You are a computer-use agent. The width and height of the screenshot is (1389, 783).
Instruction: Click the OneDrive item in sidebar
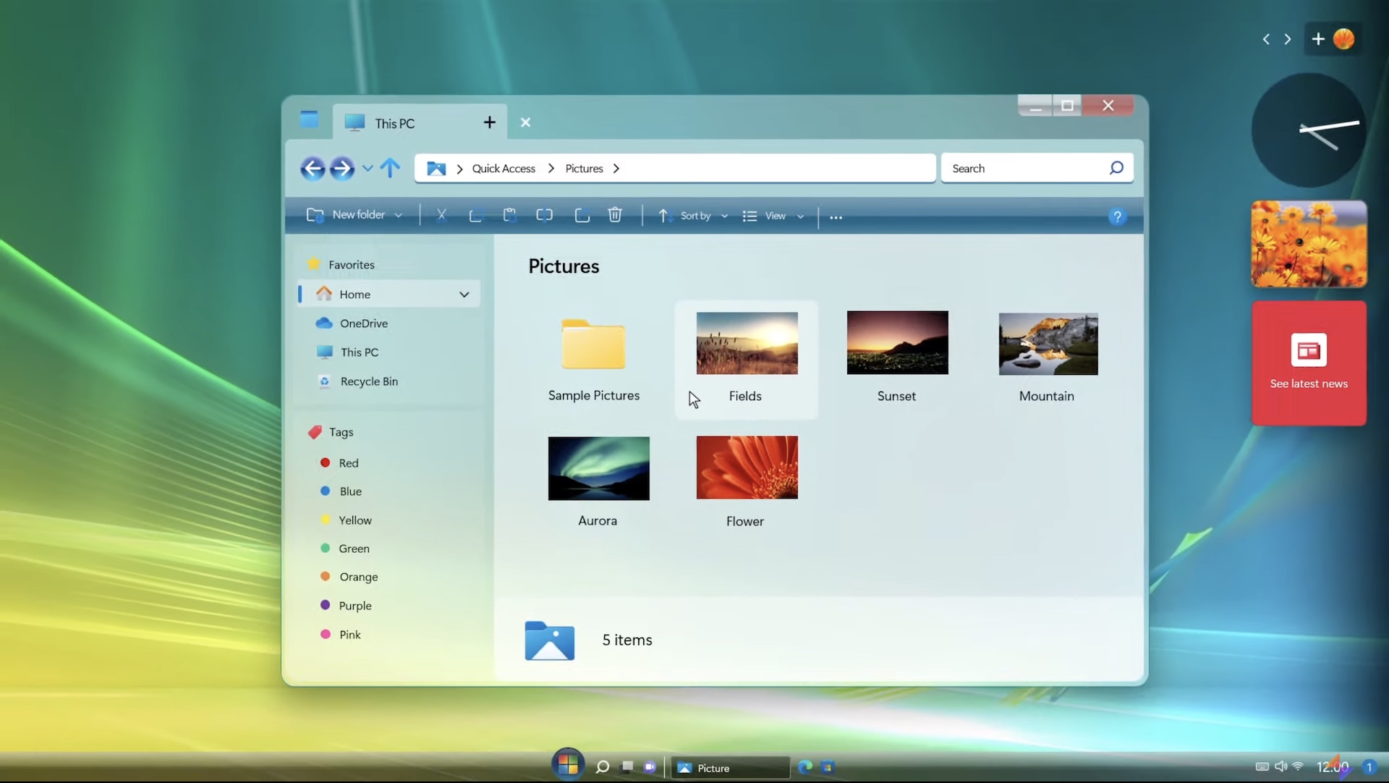(x=363, y=322)
